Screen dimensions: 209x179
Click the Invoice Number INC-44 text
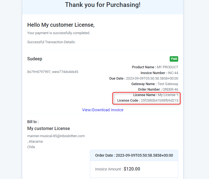click(x=159, y=73)
